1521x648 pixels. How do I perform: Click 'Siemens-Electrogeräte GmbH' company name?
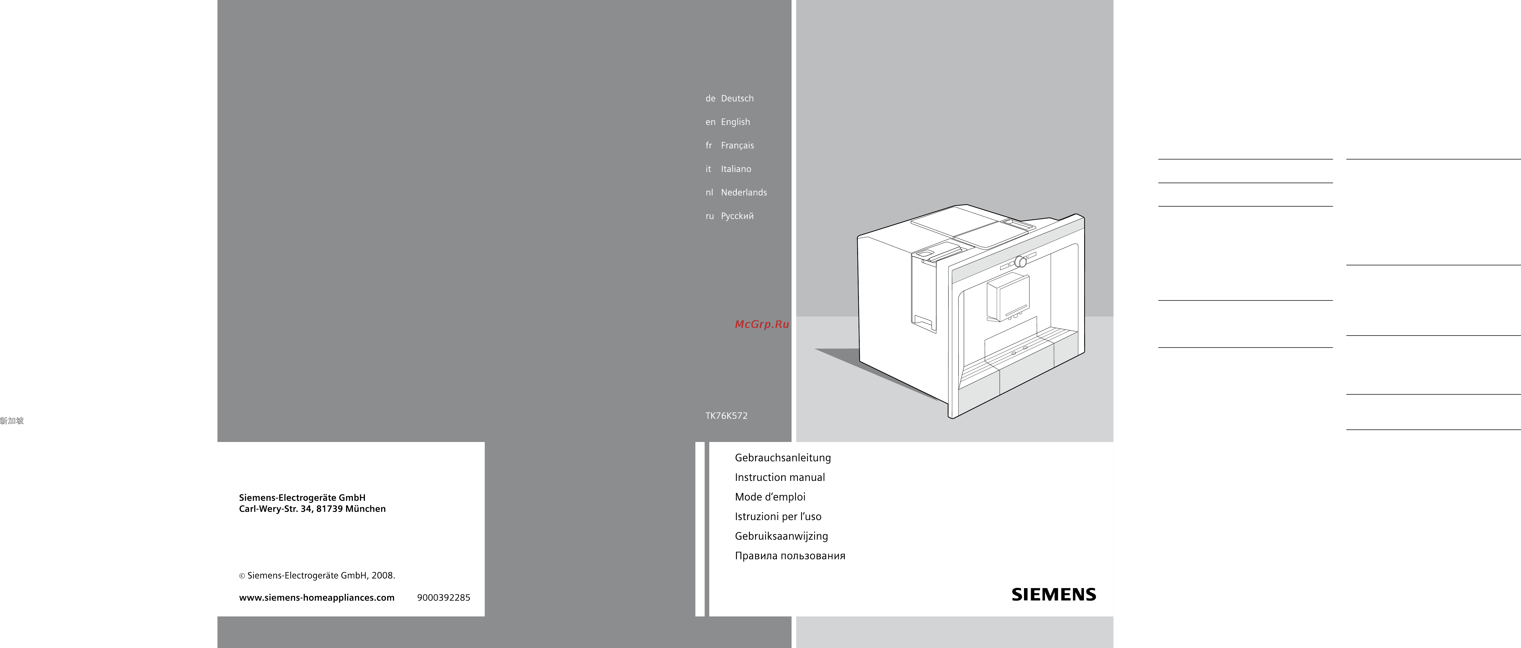pos(302,498)
